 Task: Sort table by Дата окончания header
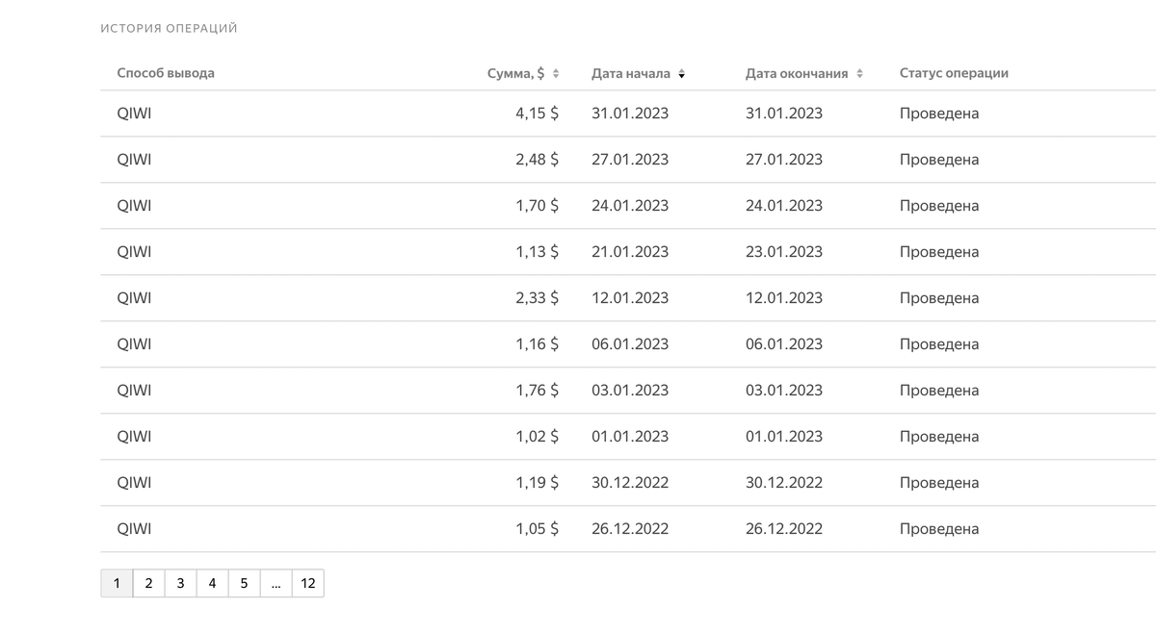797,73
